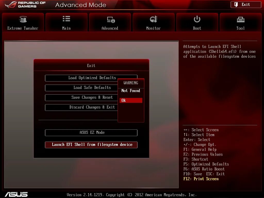Click the Advanced monitor-info icon

pos(111,20)
